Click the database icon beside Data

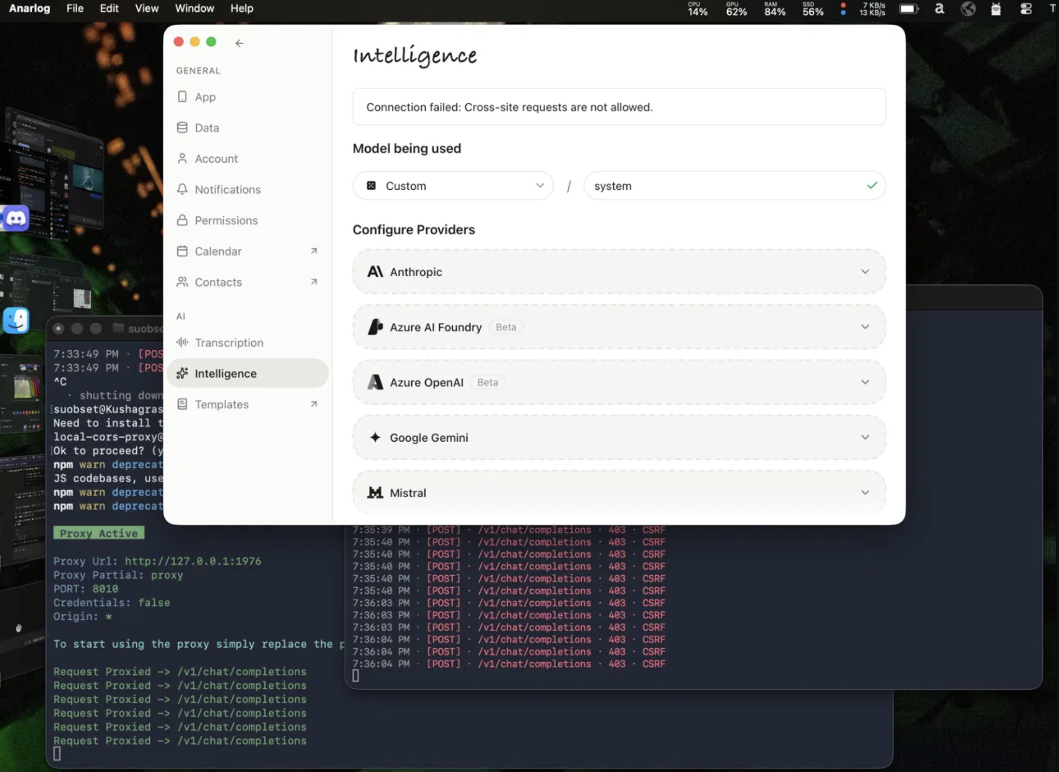[182, 127]
